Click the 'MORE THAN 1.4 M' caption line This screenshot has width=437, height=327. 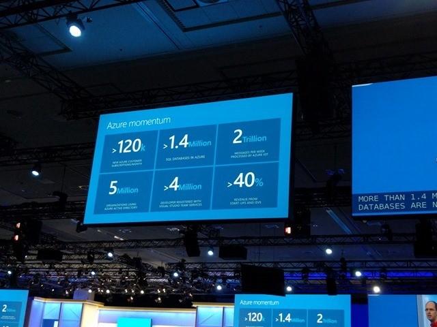[397, 198]
